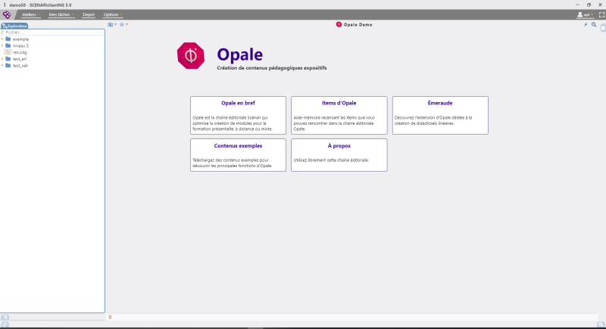Expand the bottom panel double chevron

pos(110,317)
